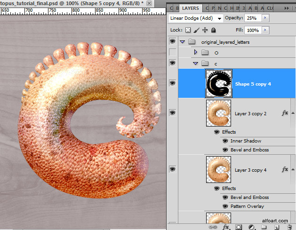Toggle Inner Shadow effect visibility
This screenshot has width=296, height=230.
coord(225,141)
